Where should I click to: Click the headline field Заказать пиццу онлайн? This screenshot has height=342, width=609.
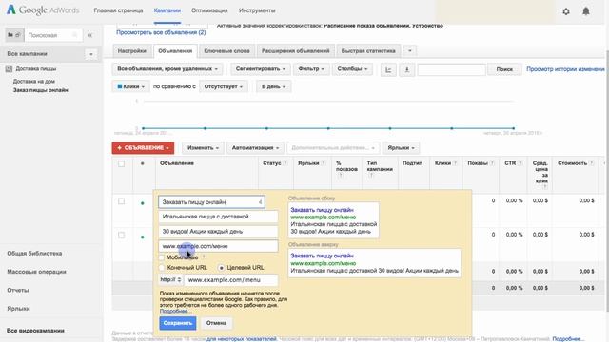click(211, 202)
